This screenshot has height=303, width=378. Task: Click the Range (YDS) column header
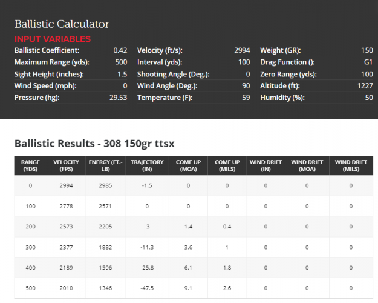tap(30, 166)
